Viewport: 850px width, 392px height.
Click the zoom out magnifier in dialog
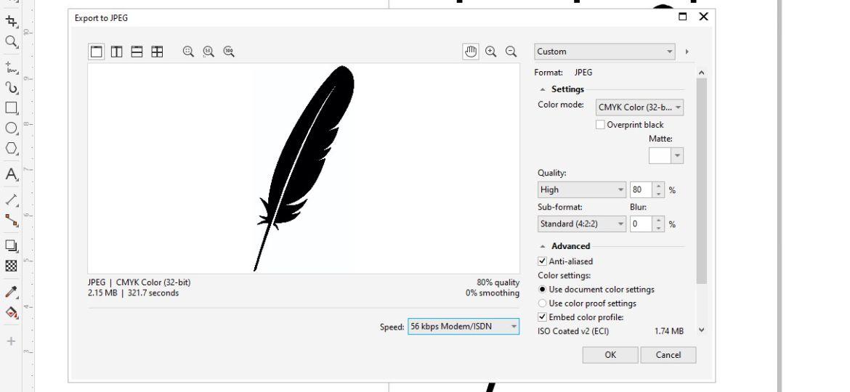[x=511, y=52]
